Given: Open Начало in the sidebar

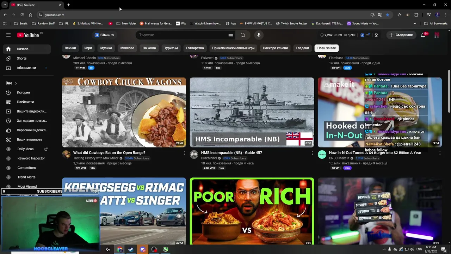Looking at the screenshot, I should pos(27,49).
